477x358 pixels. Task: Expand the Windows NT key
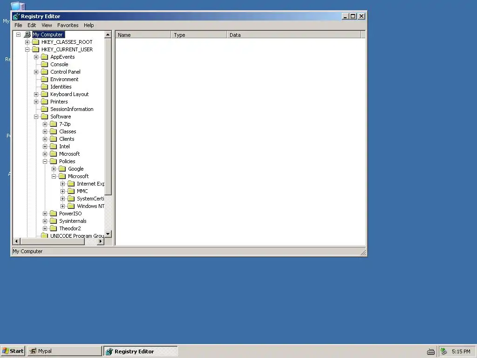click(x=63, y=206)
